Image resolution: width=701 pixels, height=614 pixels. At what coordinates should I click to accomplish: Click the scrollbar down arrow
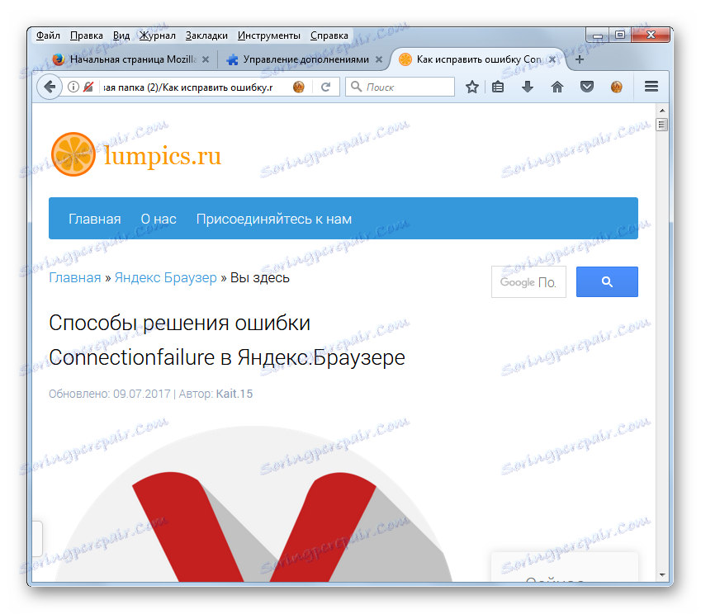click(x=662, y=575)
